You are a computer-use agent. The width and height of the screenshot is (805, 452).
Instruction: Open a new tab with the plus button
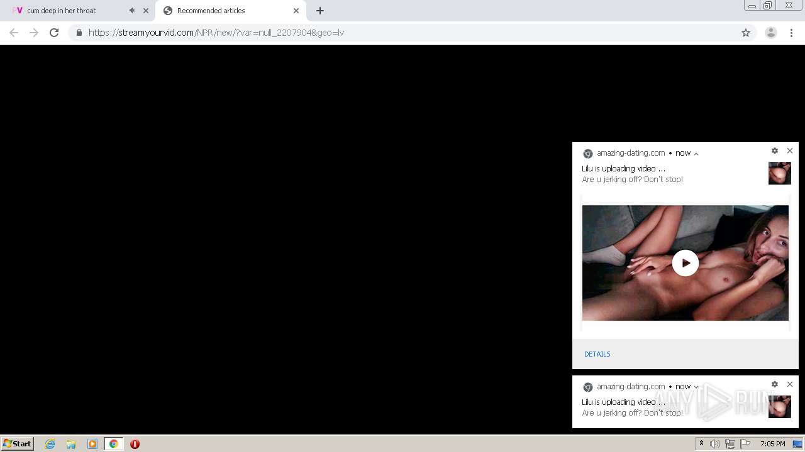(x=320, y=11)
